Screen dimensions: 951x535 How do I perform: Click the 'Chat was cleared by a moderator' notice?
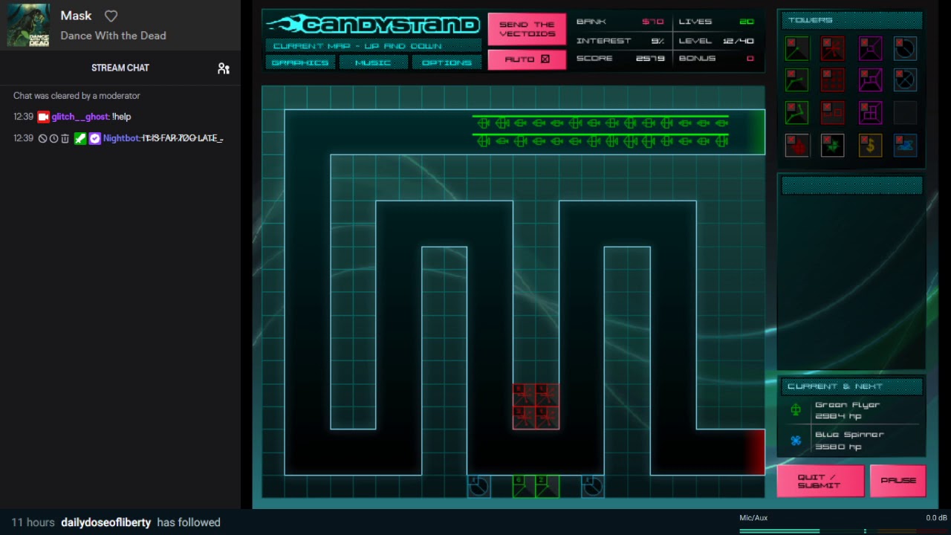pos(77,96)
